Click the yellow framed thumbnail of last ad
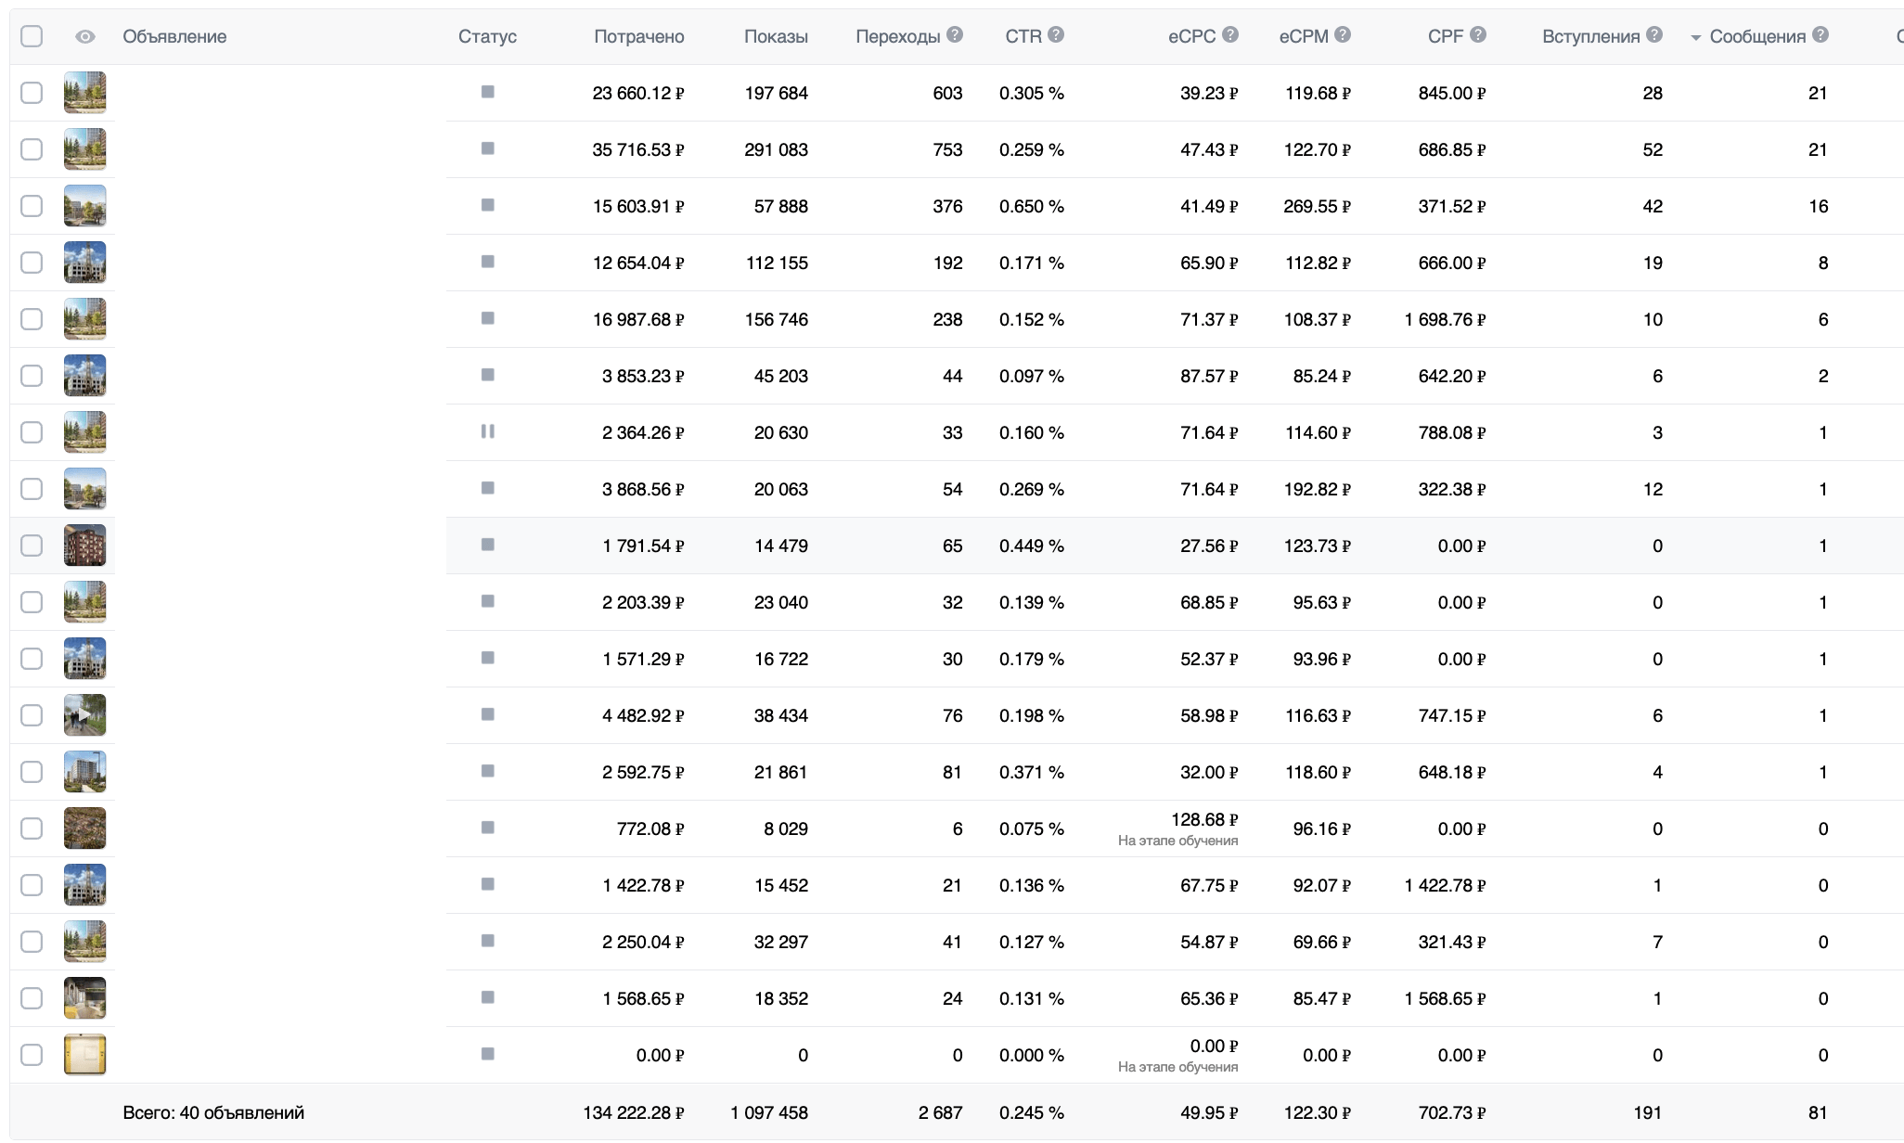 (84, 1055)
